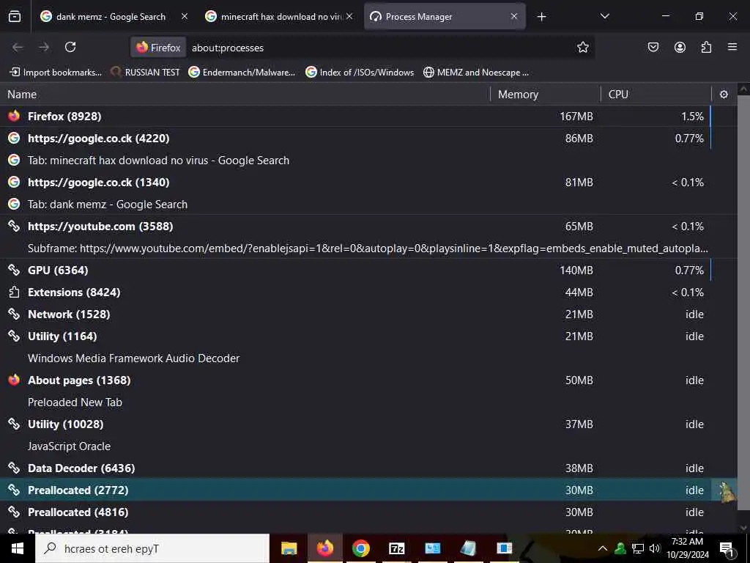The width and height of the screenshot is (750, 563).
Task: Select Utility (1164) process row
Action: click(368, 336)
